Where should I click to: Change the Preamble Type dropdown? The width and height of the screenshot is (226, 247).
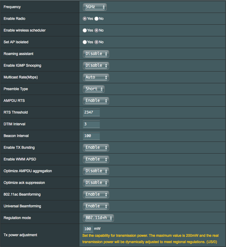point(94,89)
